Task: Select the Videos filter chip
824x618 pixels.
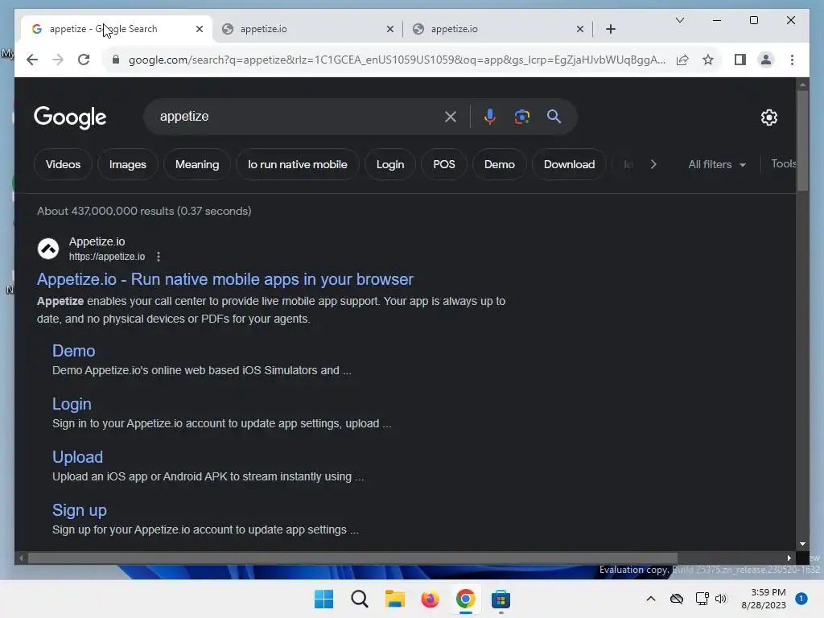Action: [x=63, y=164]
